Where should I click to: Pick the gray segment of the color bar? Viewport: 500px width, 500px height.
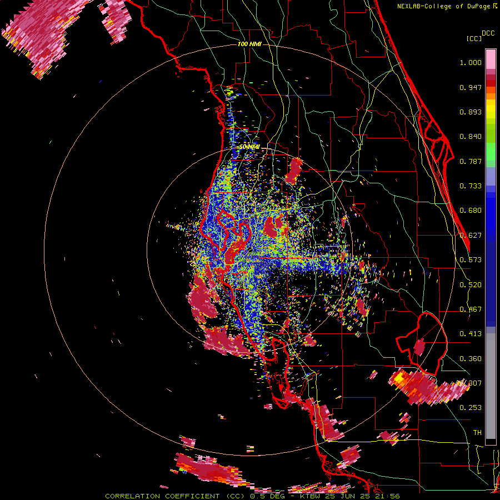(x=491, y=386)
